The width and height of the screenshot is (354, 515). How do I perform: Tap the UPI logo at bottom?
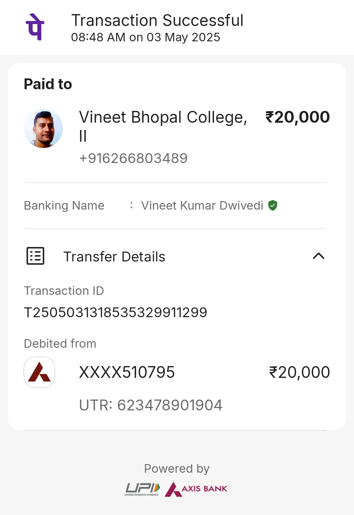(143, 489)
